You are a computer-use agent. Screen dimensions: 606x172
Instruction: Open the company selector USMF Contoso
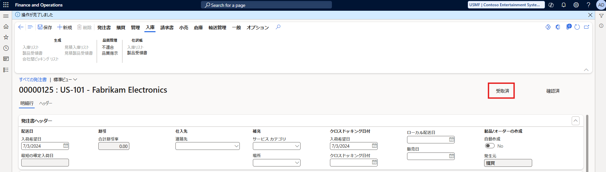[506, 5]
